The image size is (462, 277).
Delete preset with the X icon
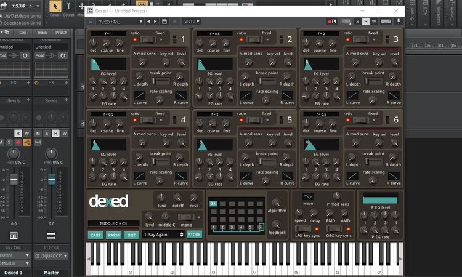(175, 22)
